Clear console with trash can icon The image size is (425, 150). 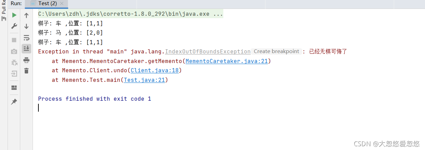pyautogui.click(x=26, y=71)
